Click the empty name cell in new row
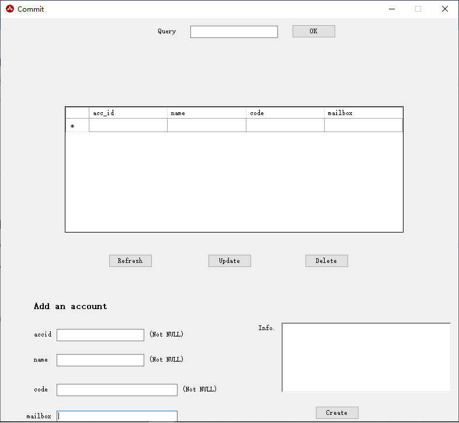The height and width of the screenshot is (423, 459). click(x=206, y=126)
